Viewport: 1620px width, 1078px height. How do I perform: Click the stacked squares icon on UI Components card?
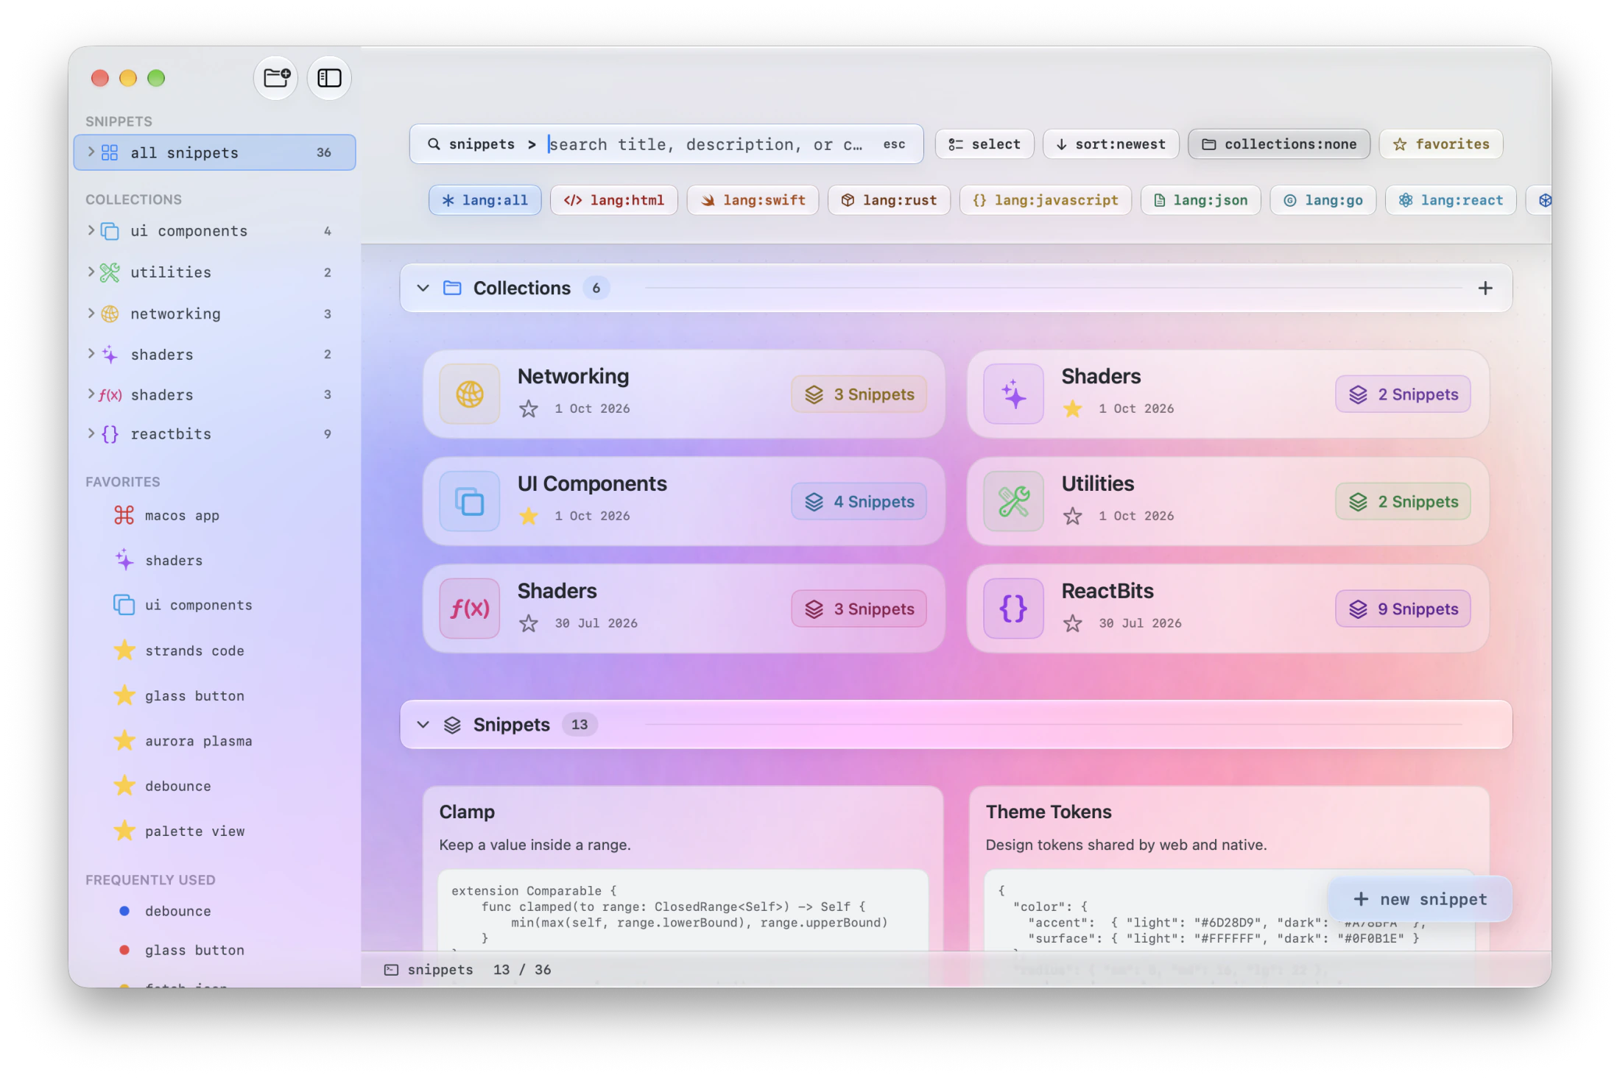[x=470, y=502]
